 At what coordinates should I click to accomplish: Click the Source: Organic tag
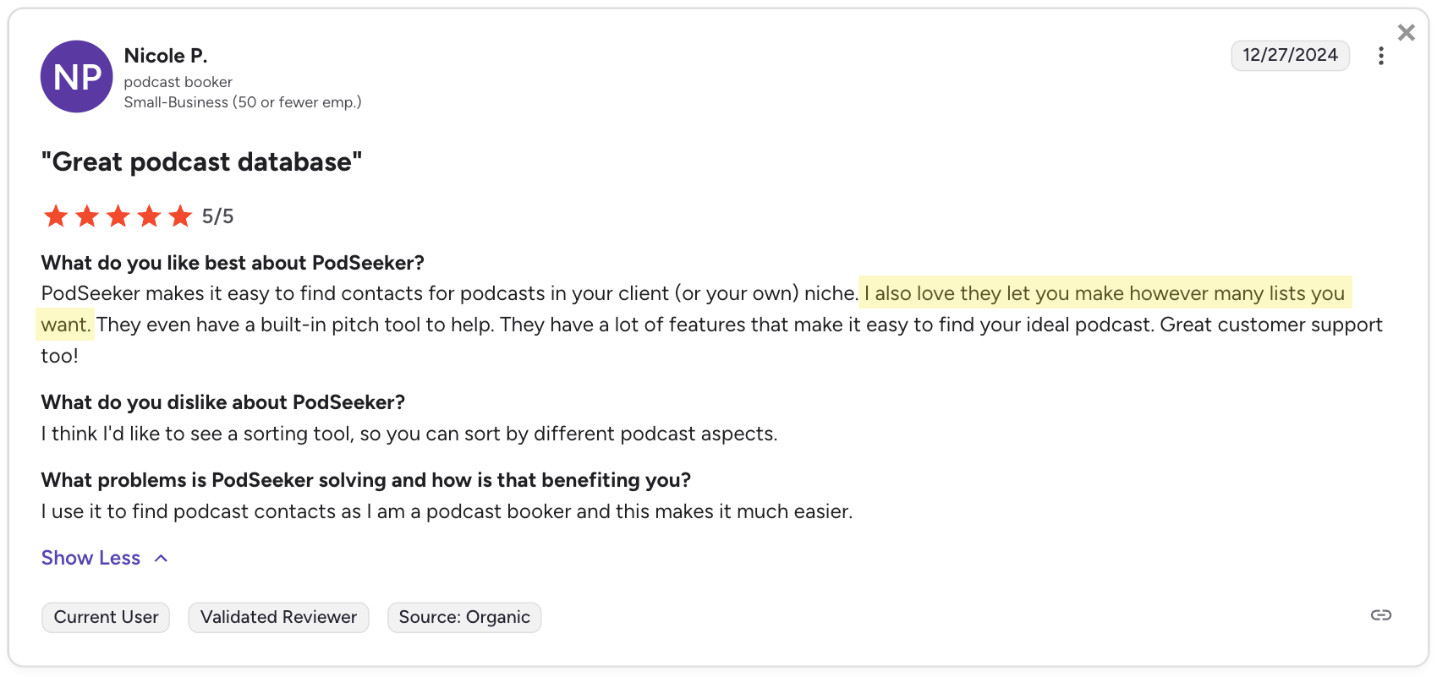tap(463, 617)
